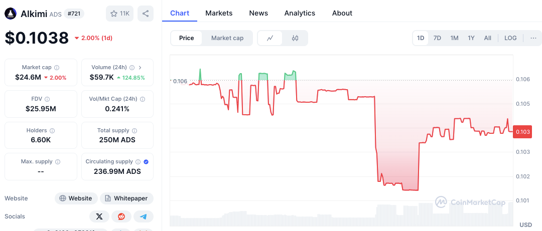Click the 0.106 opening price label
Viewport: 542px width, 231px height.
(x=180, y=82)
